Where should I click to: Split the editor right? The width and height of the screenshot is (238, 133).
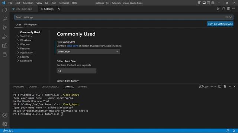(228, 9)
